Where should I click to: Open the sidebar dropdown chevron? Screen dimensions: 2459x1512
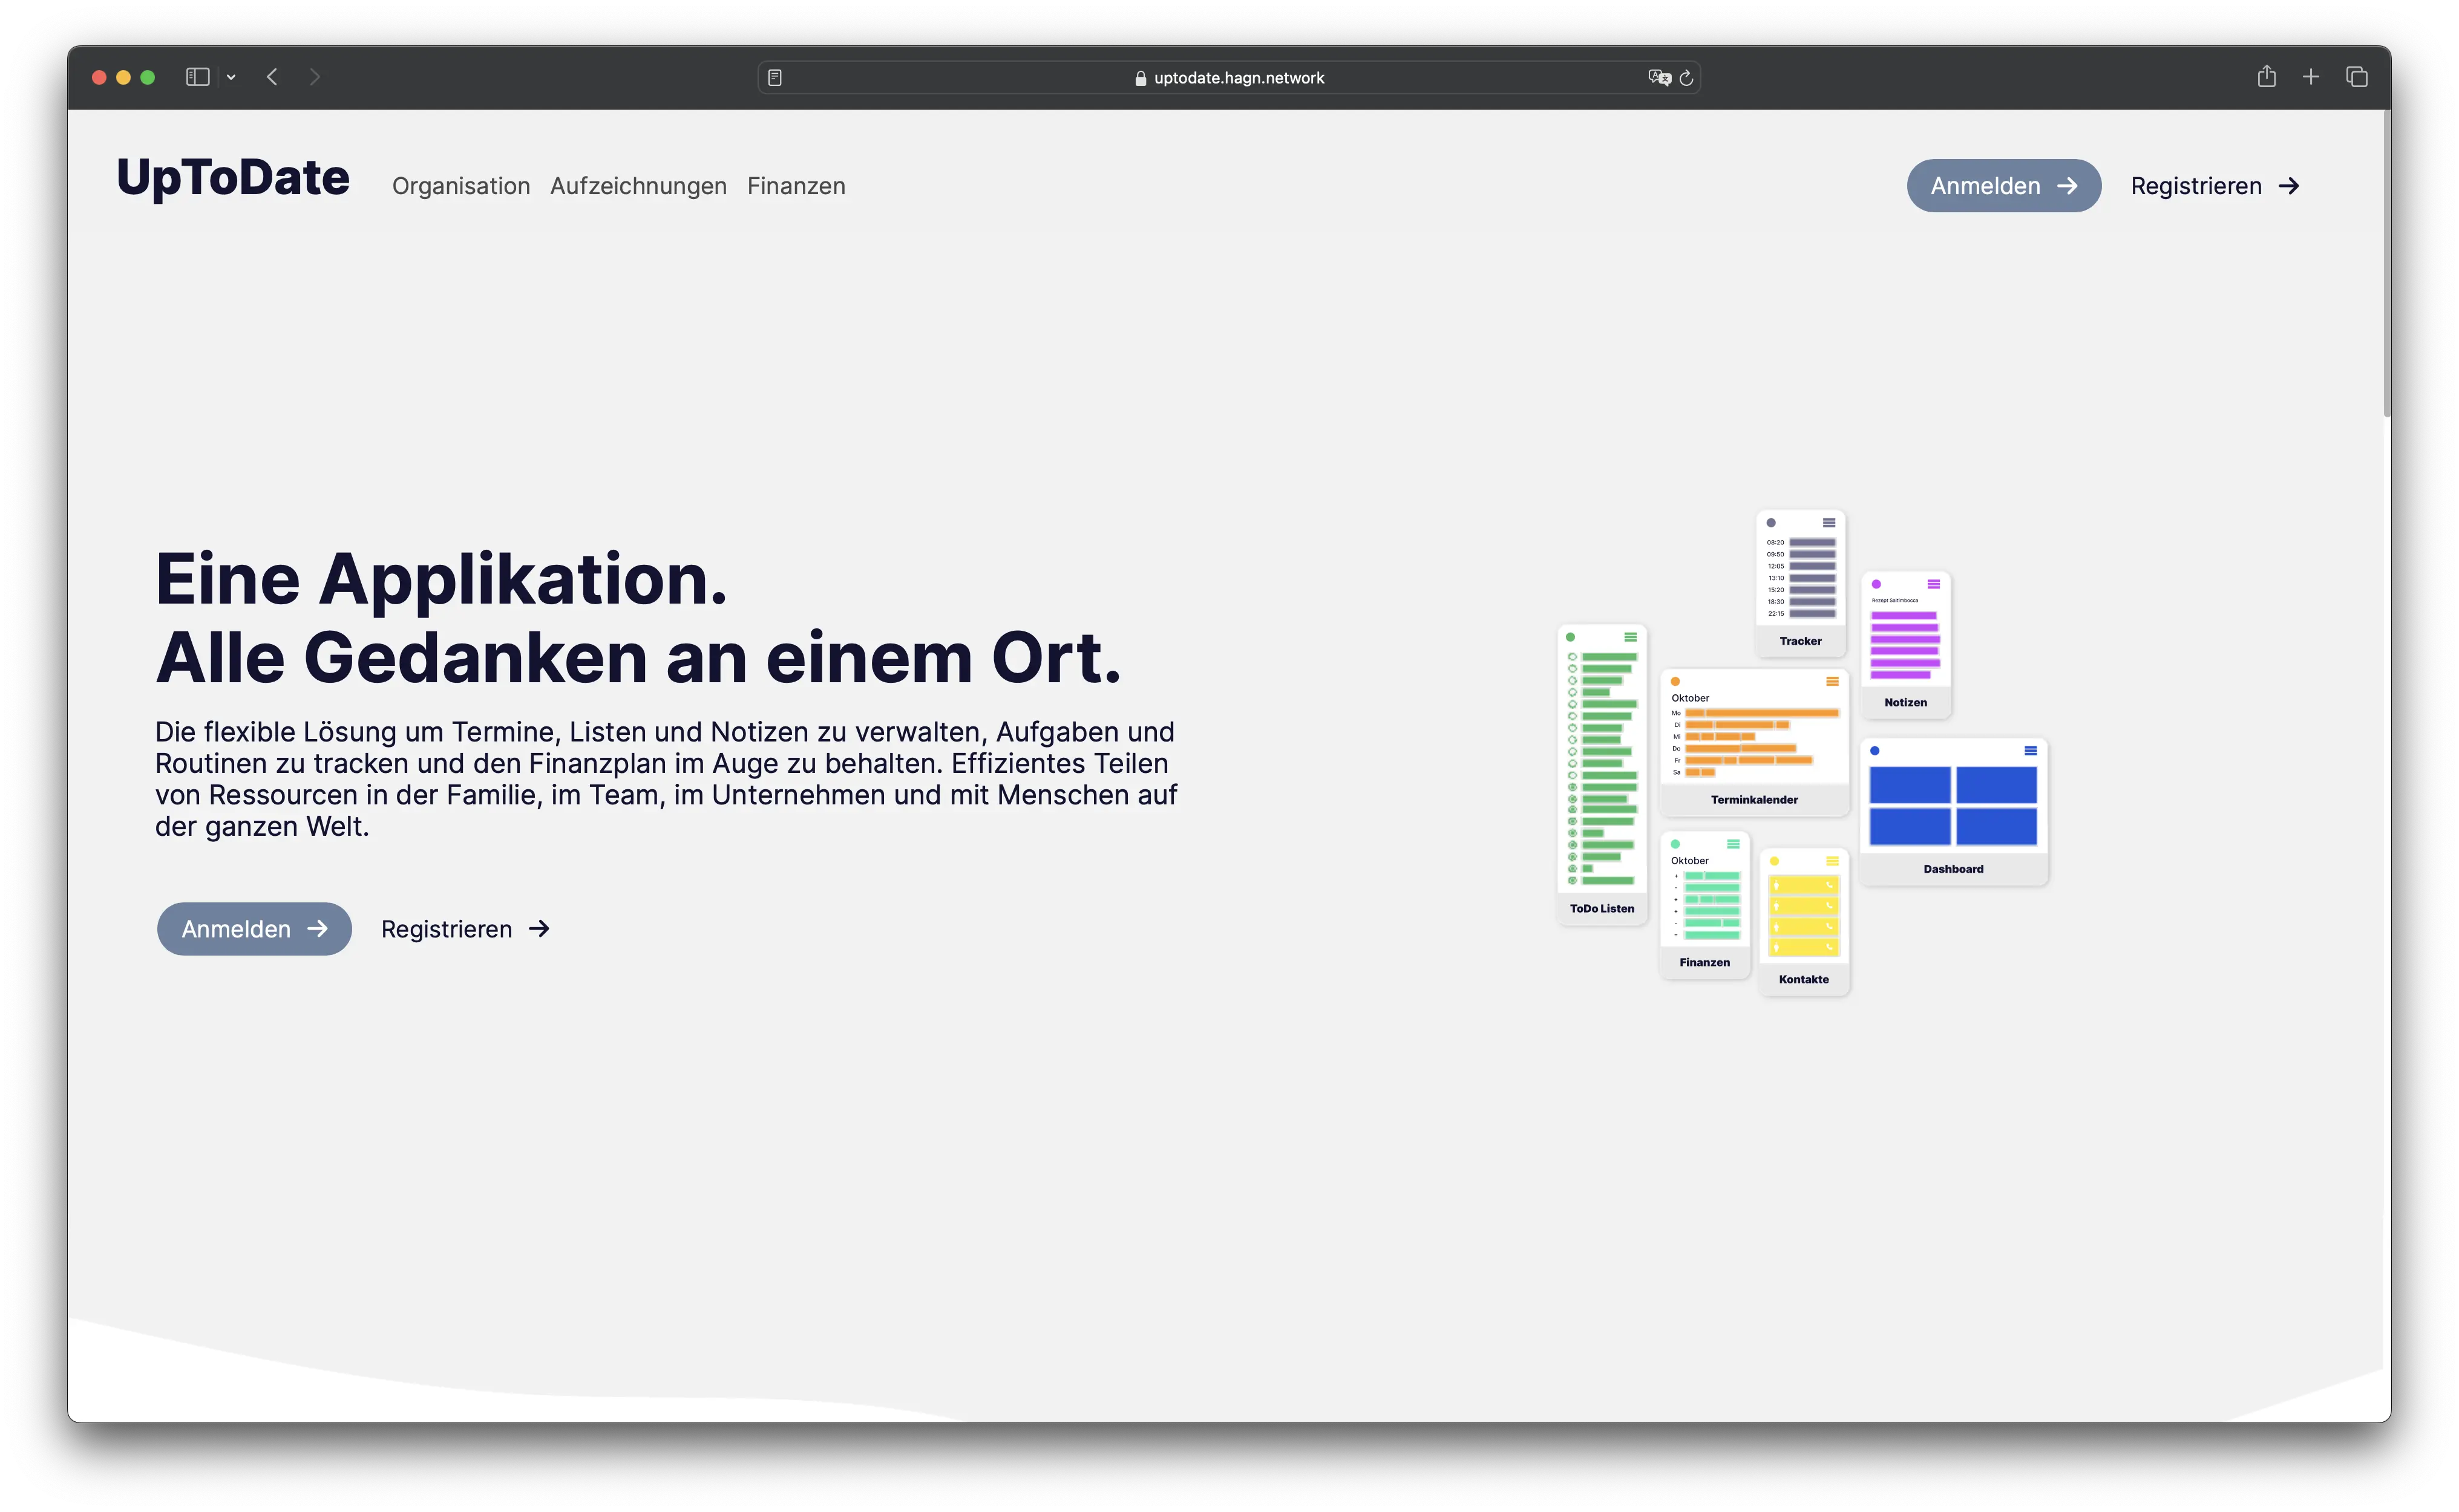(231, 77)
